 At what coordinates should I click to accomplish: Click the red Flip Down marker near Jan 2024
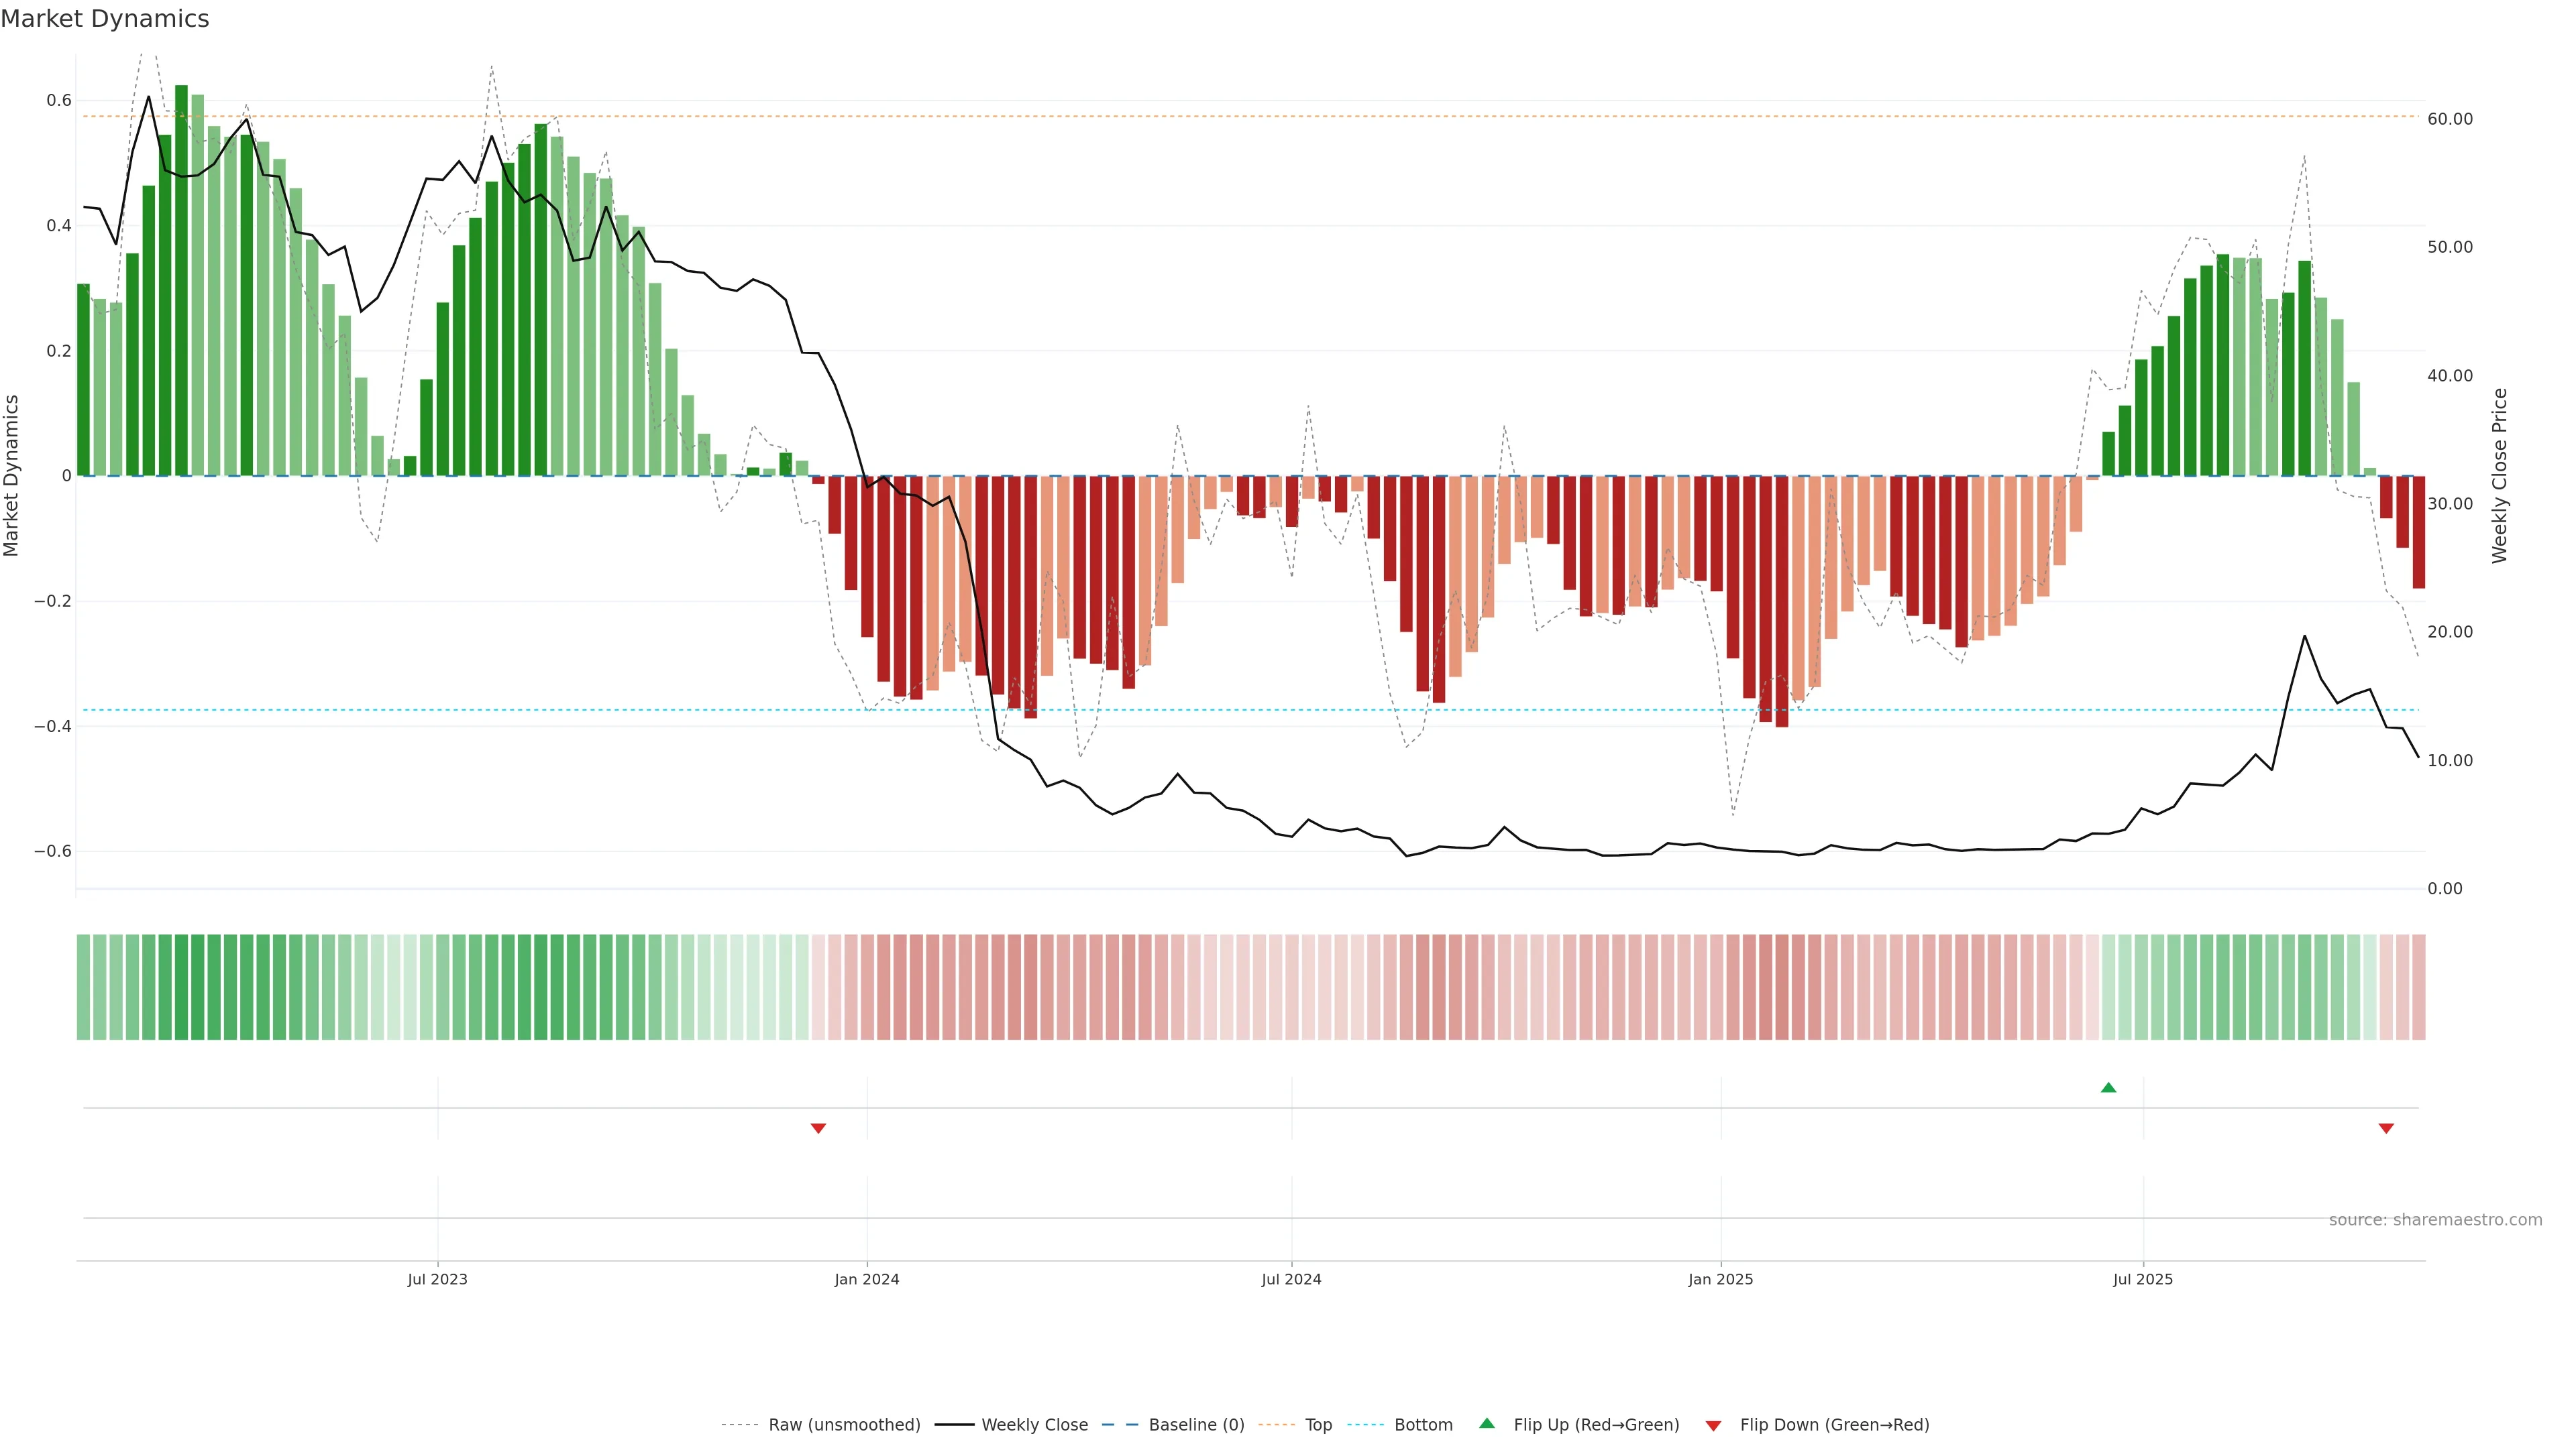click(x=818, y=1128)
